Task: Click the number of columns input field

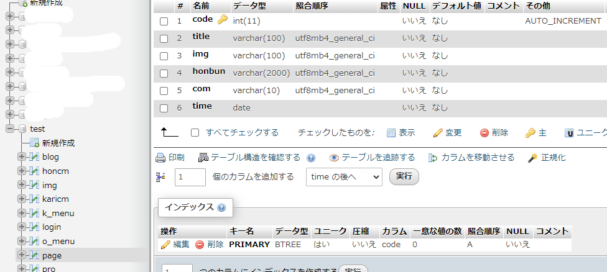Action: (x=190, y=177)
